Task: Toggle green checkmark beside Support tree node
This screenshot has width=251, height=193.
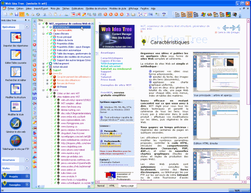Action: (47, 70)
